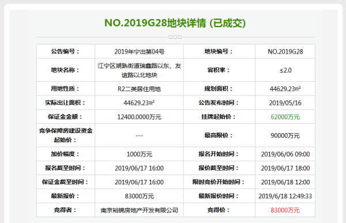This screenshot has width=346, height=223.
Task: Click the latest bid time 2019/6/18 12:49:33
Action: pos(285,196)
